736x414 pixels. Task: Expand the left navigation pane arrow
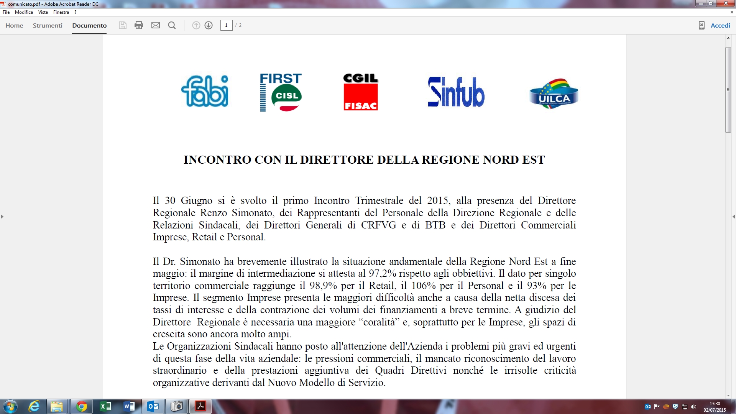click(x=2, y=217)
